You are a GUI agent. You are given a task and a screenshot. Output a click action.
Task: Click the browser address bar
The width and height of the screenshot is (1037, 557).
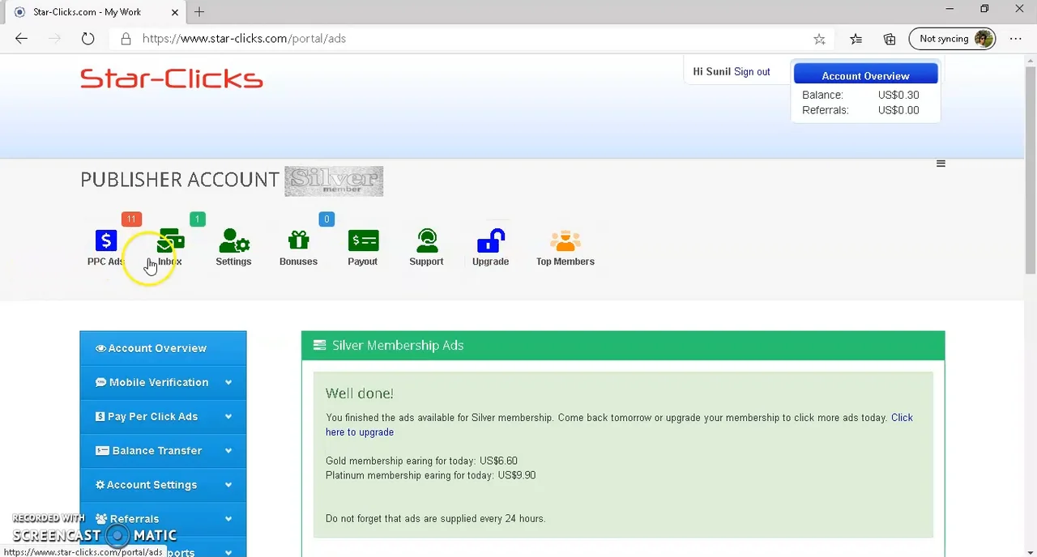470,39
